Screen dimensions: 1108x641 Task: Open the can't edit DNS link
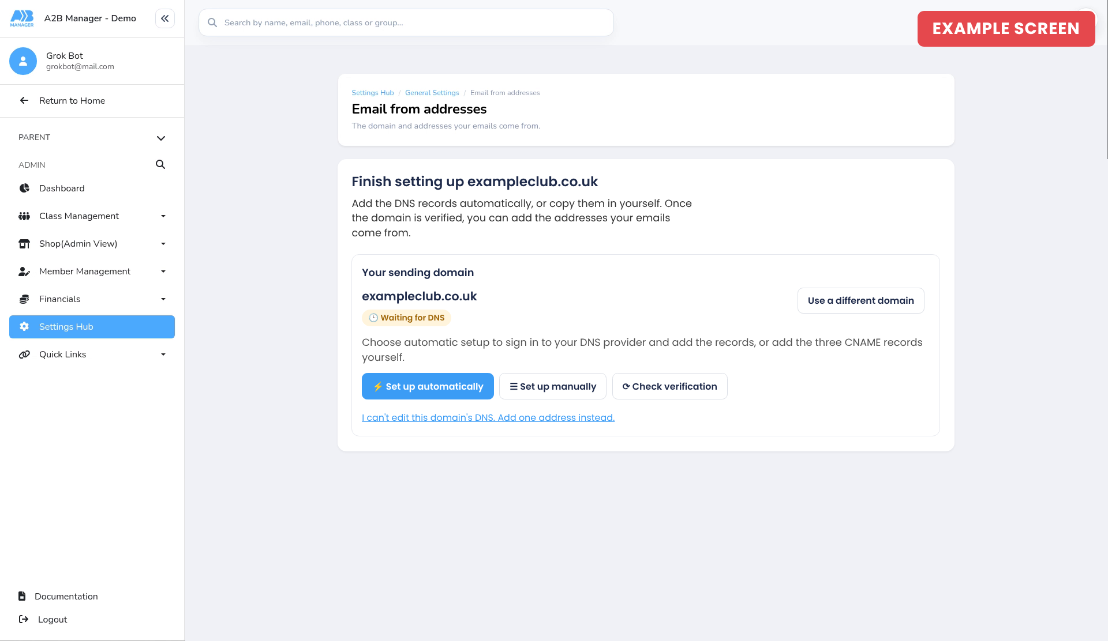tap(488, 417)
